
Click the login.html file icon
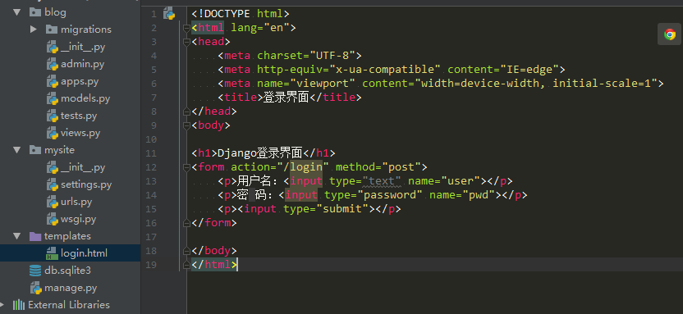(53, 253)
